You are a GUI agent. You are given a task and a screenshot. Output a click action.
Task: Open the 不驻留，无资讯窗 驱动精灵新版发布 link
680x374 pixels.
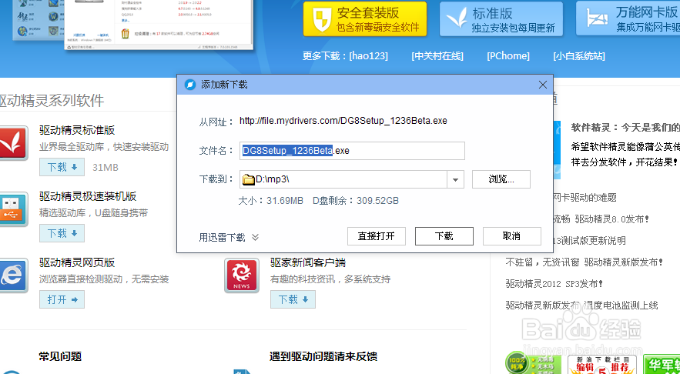click(585, 262)
